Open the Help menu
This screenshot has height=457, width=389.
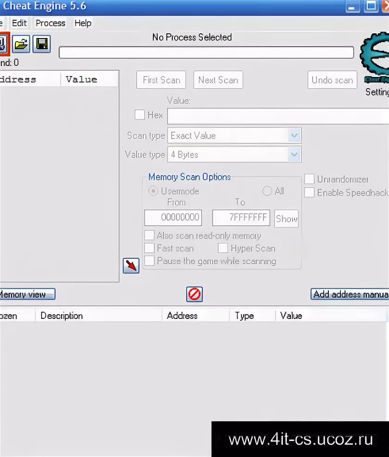click(x=83, y=23)
